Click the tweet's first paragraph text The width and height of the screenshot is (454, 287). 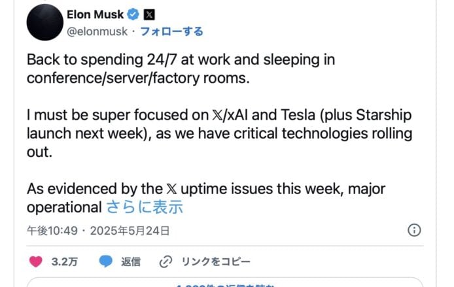coord(181,69)
